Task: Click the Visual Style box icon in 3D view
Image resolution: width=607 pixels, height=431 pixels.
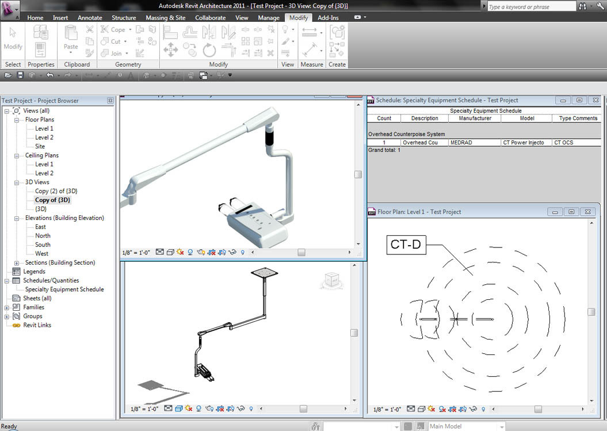Action: tap(170, 251)
